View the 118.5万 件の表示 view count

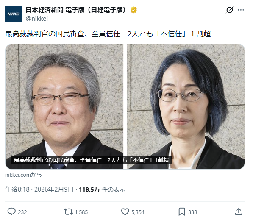(102, 189)
